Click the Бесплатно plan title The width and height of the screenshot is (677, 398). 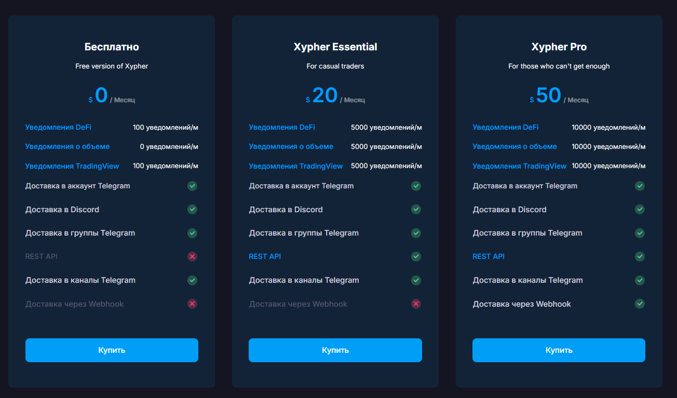point(112,47)
